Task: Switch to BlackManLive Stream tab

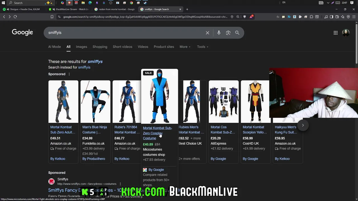Action: coord(69,9)
